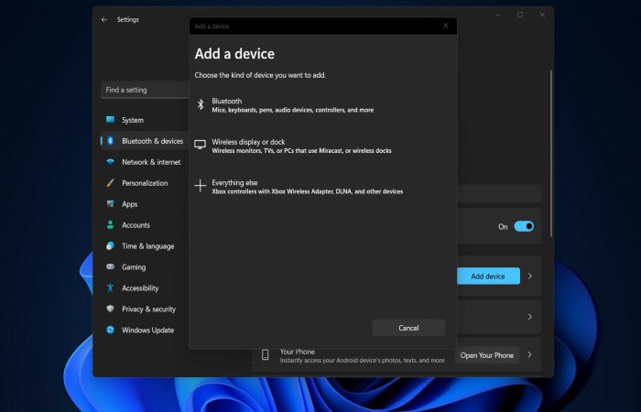
Task: Cancel the Add a device dialog
Action: (408, 328)
